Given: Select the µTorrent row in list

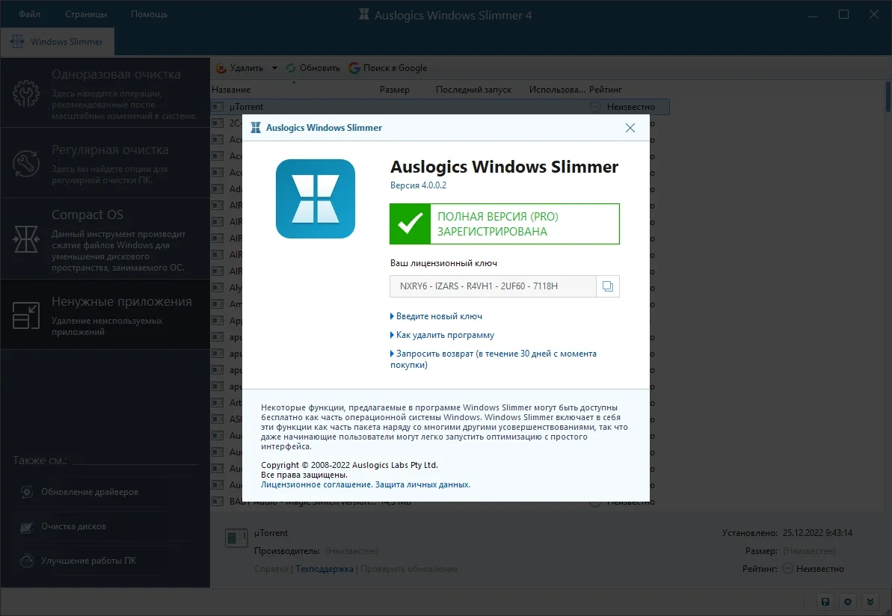Looking at the screenshot, I should (x=440, y=107).
